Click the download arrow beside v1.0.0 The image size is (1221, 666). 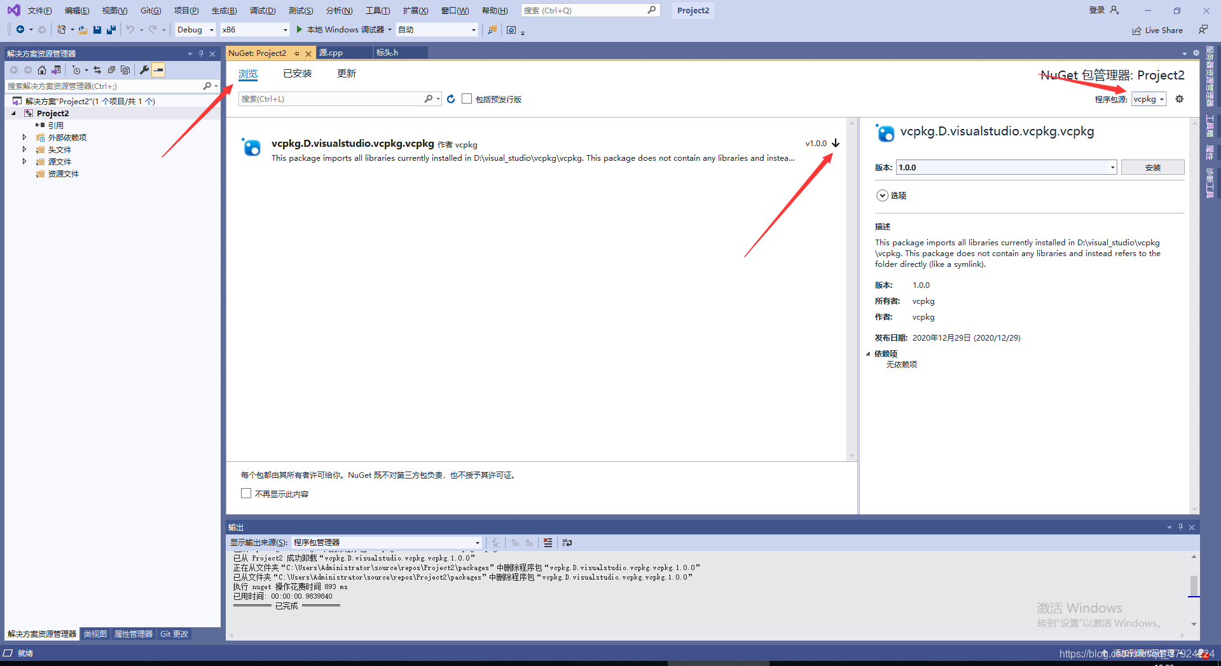[836, 144]
